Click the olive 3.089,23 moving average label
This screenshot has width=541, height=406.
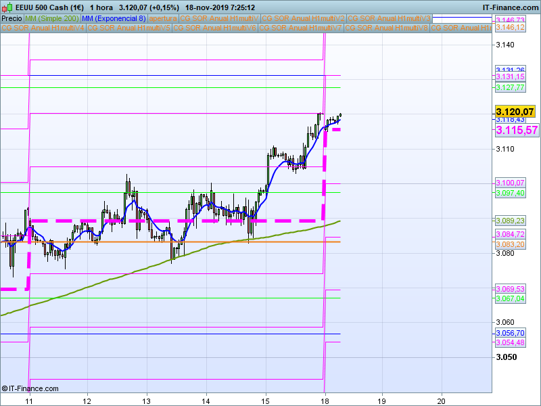tap(511, 221)
